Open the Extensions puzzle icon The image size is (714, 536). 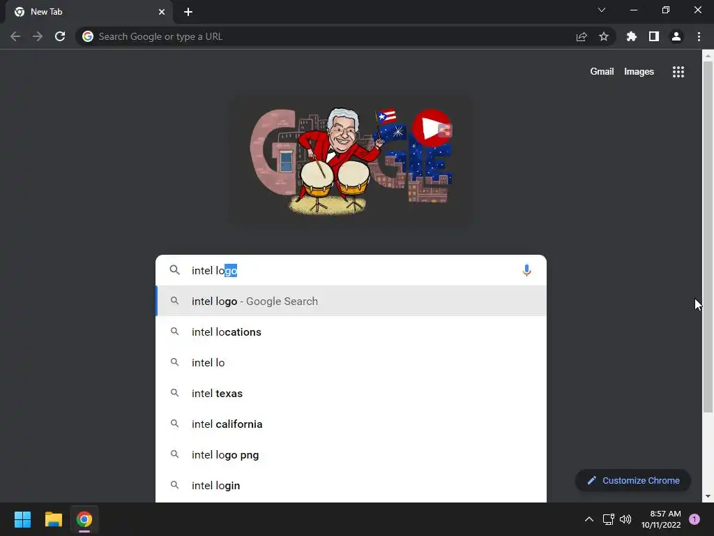(632, 36)
